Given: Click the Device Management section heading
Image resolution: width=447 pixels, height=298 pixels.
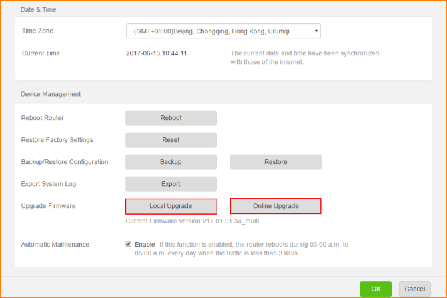Looking at the screenshot, I should (x=51, y=94).
